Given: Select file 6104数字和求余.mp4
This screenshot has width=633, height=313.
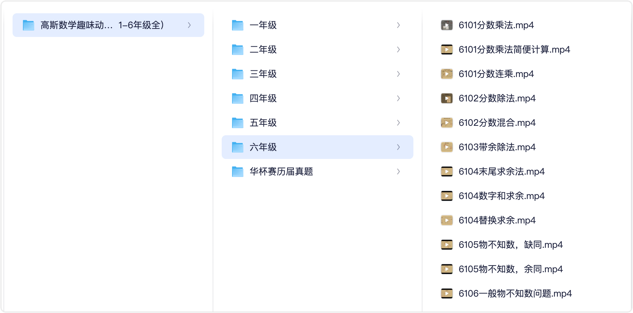Looking at the screenshot, I should (x=502, y=196).
